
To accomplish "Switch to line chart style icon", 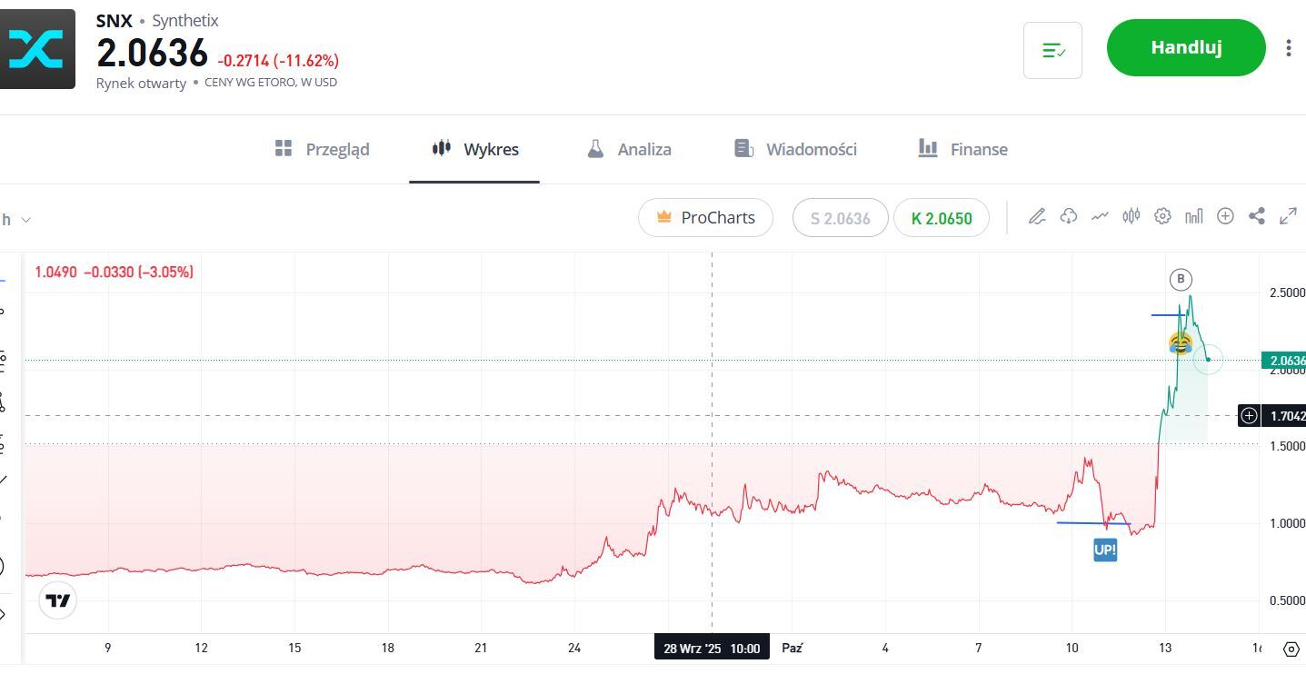I will click(1100, 216).
